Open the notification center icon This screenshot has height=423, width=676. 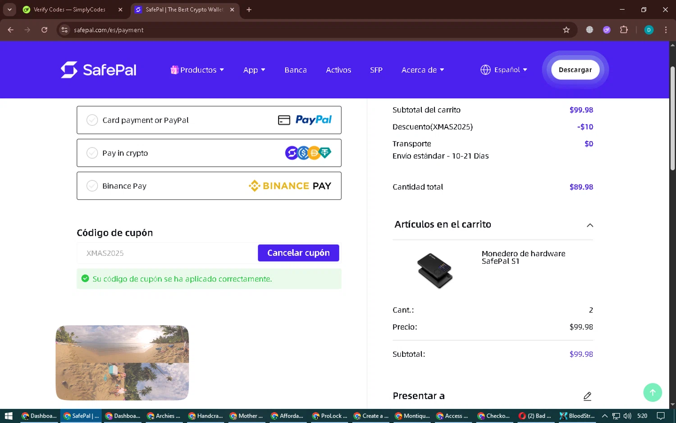(661, 416)
